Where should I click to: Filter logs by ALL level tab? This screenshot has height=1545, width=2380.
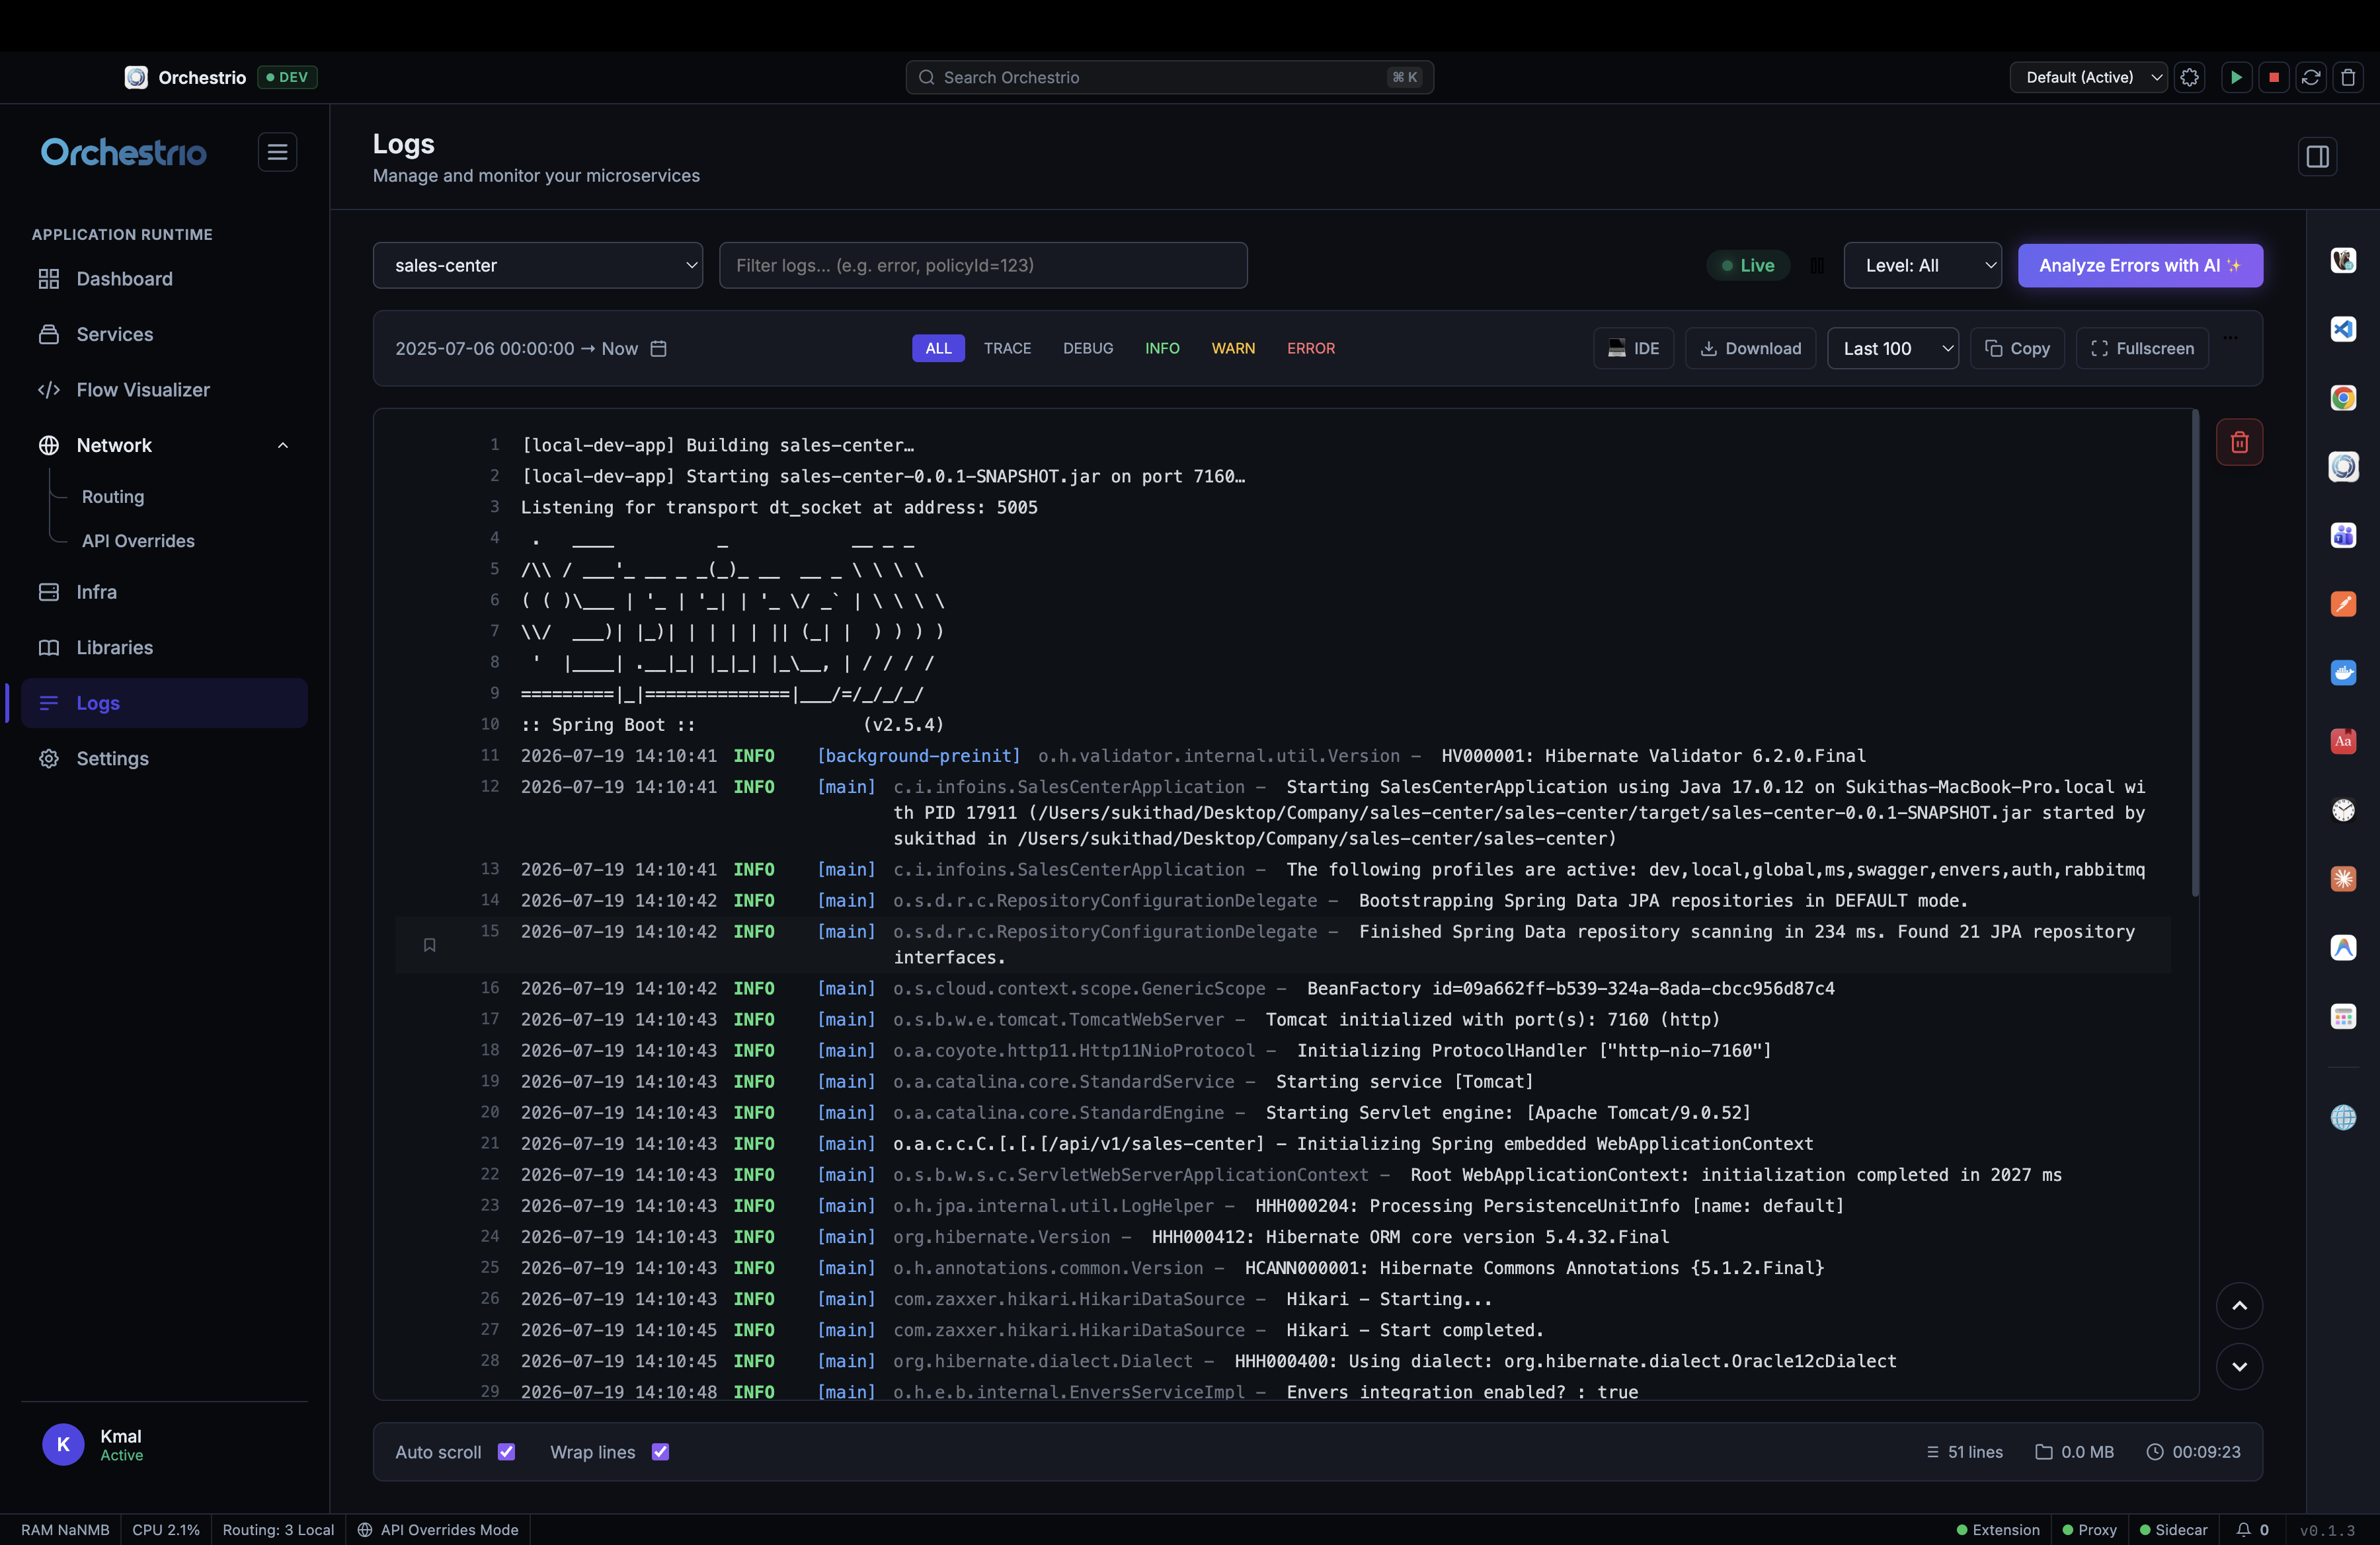pyautogui.click(x=938, y=349)
